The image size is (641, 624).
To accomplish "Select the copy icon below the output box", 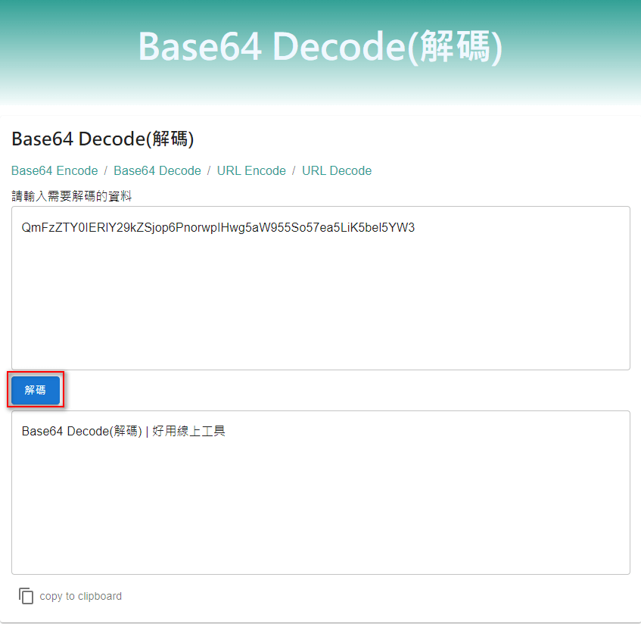I will click(26, 596).
